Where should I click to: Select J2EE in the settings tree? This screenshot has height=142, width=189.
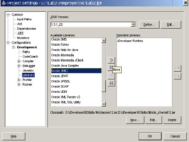tap(20, 33)
